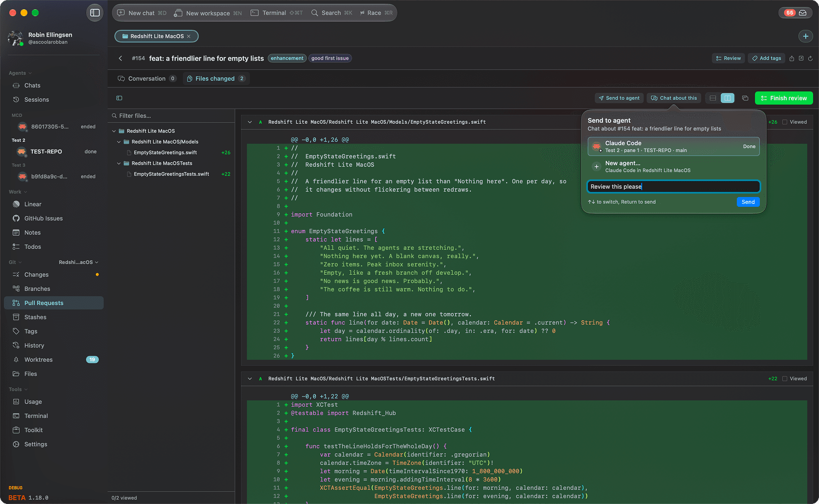Image resolution: width=819 pixels, height=504 pixels.
Task: Click the share icon next to Add tags
Action: tap(792, 58)
